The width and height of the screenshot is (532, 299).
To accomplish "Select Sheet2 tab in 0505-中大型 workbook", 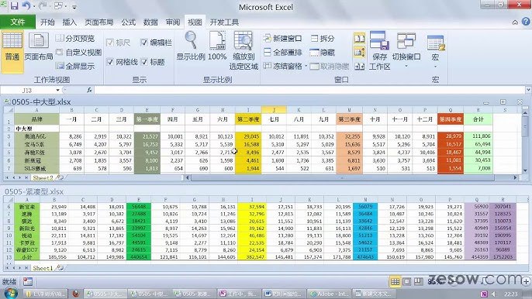I will [43, 177].
